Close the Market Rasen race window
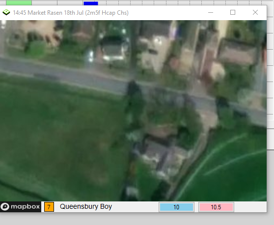This screenshot has width=274, height=225. 255,12
